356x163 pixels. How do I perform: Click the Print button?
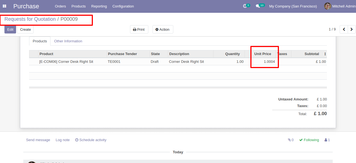pyautogui.click(x=139, y=29)
